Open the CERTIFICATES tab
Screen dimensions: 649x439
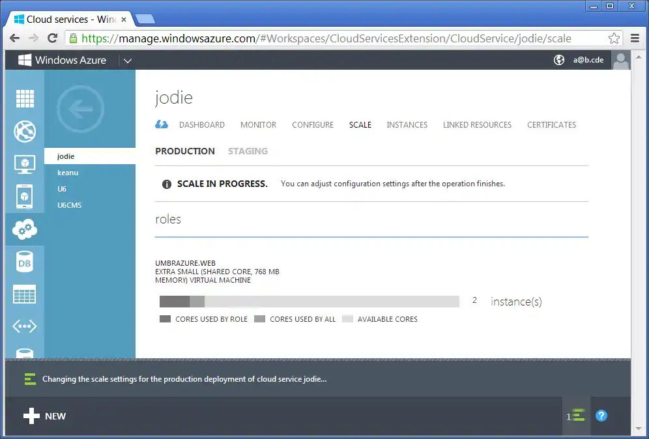(x=551, y=125)
